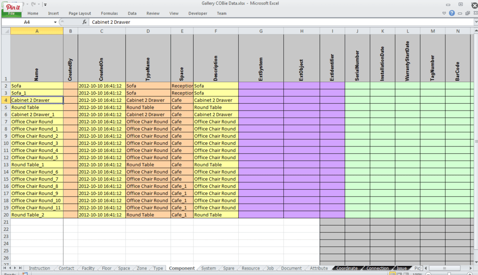The width and height of the screenshot is (478, 275).
Task: Click the Select All corner of the grid
Action: 5,31
